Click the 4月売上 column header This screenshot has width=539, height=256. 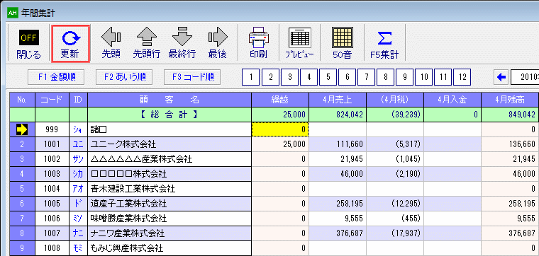338,100
